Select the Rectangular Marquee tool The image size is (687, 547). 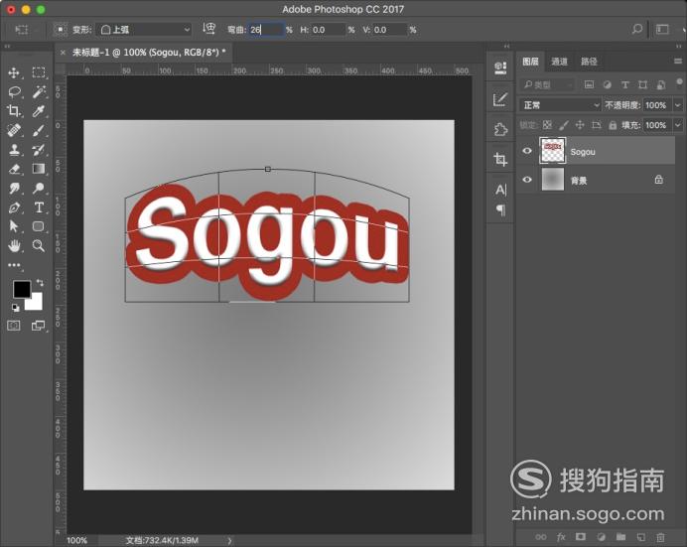point(39,72)
